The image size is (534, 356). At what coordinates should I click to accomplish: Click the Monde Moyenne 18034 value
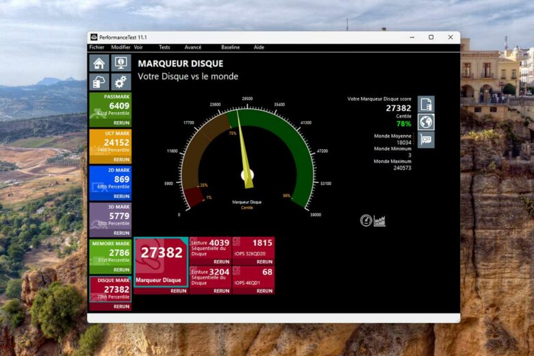[x=404, y=142]
